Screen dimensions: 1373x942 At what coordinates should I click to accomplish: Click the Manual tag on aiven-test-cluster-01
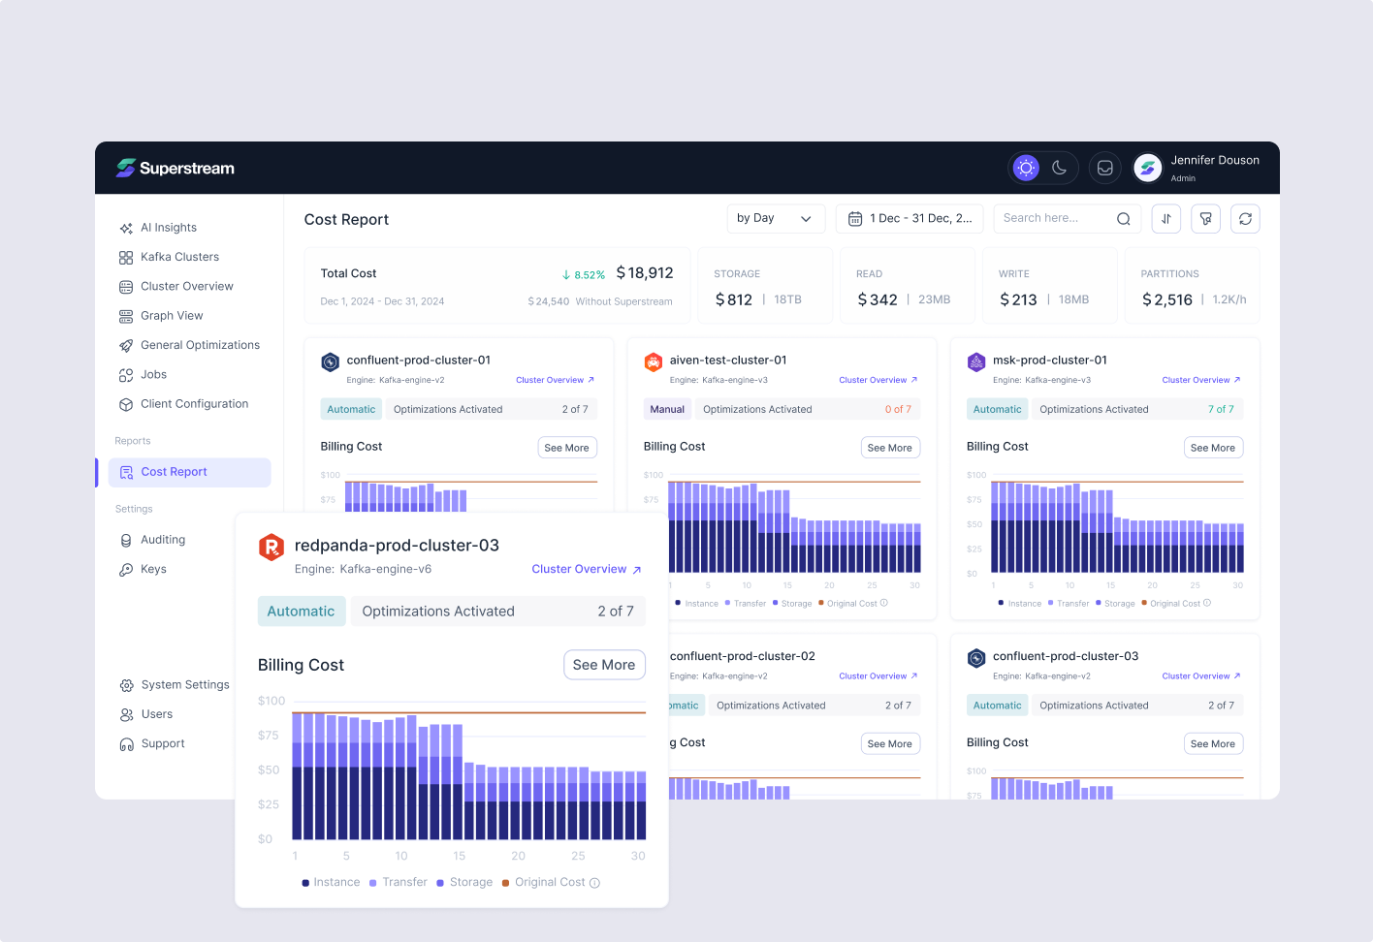click(x=667, y=409)
